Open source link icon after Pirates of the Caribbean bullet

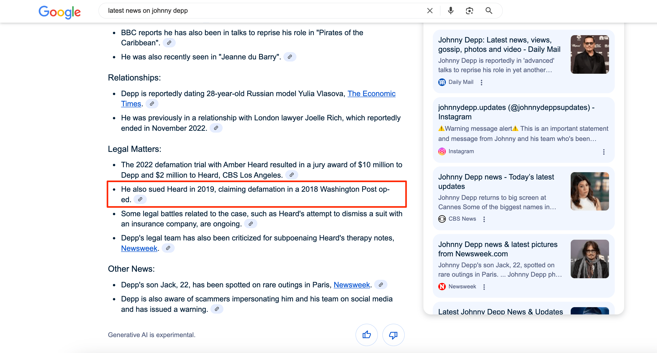[169, 43]
